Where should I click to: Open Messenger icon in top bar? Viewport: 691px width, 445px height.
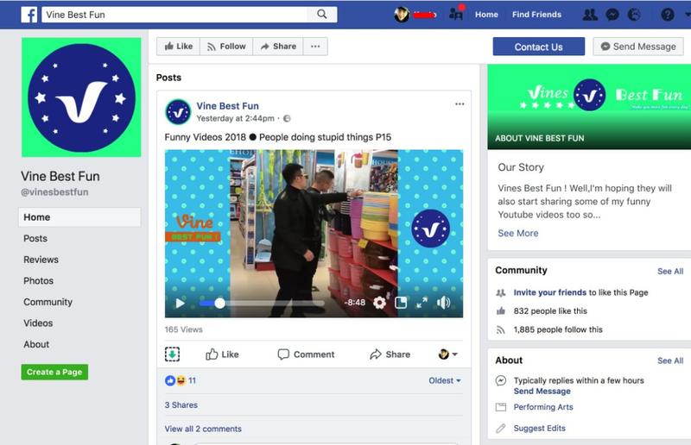[x=612, y=15]
